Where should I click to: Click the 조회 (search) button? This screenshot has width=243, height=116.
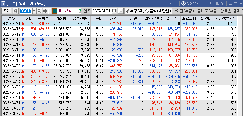[7, 11]
